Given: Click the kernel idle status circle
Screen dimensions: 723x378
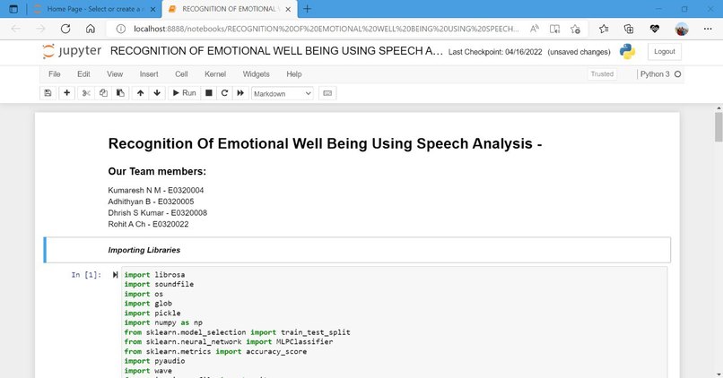Looking at the screenshot, I should pyautogui.click(x=677, y=74).
